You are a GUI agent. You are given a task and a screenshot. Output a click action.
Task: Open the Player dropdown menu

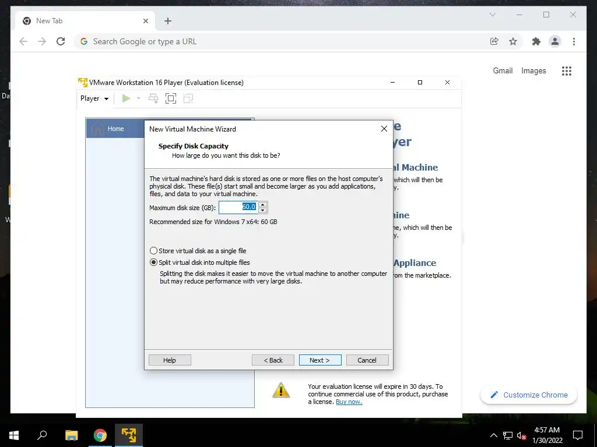click(x=94, y=98)
